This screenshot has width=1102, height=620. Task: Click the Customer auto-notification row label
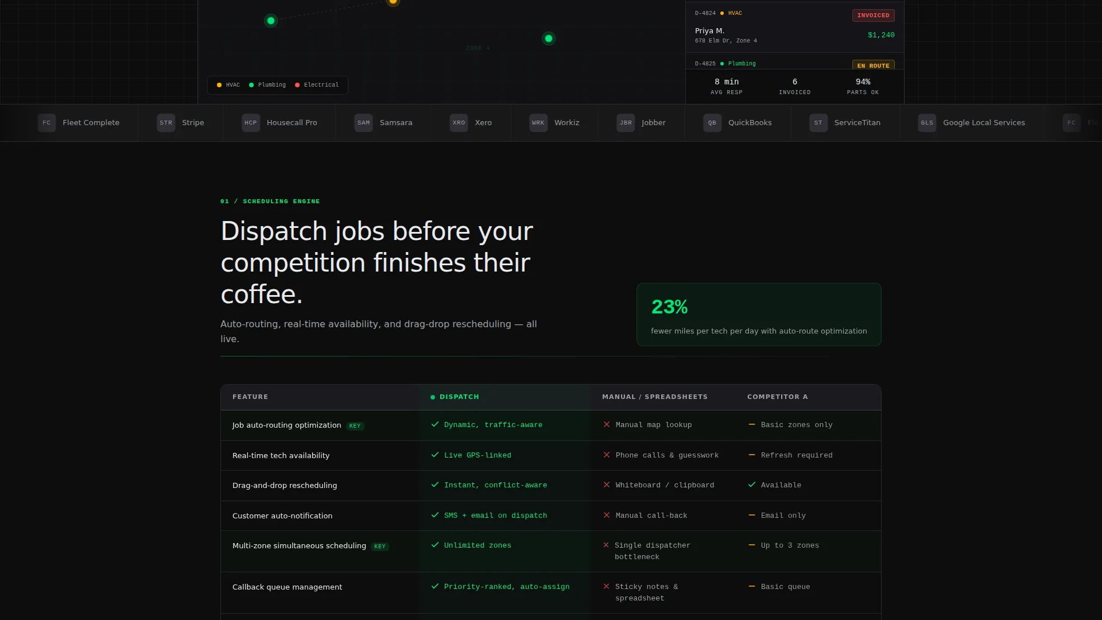(282, 516)
